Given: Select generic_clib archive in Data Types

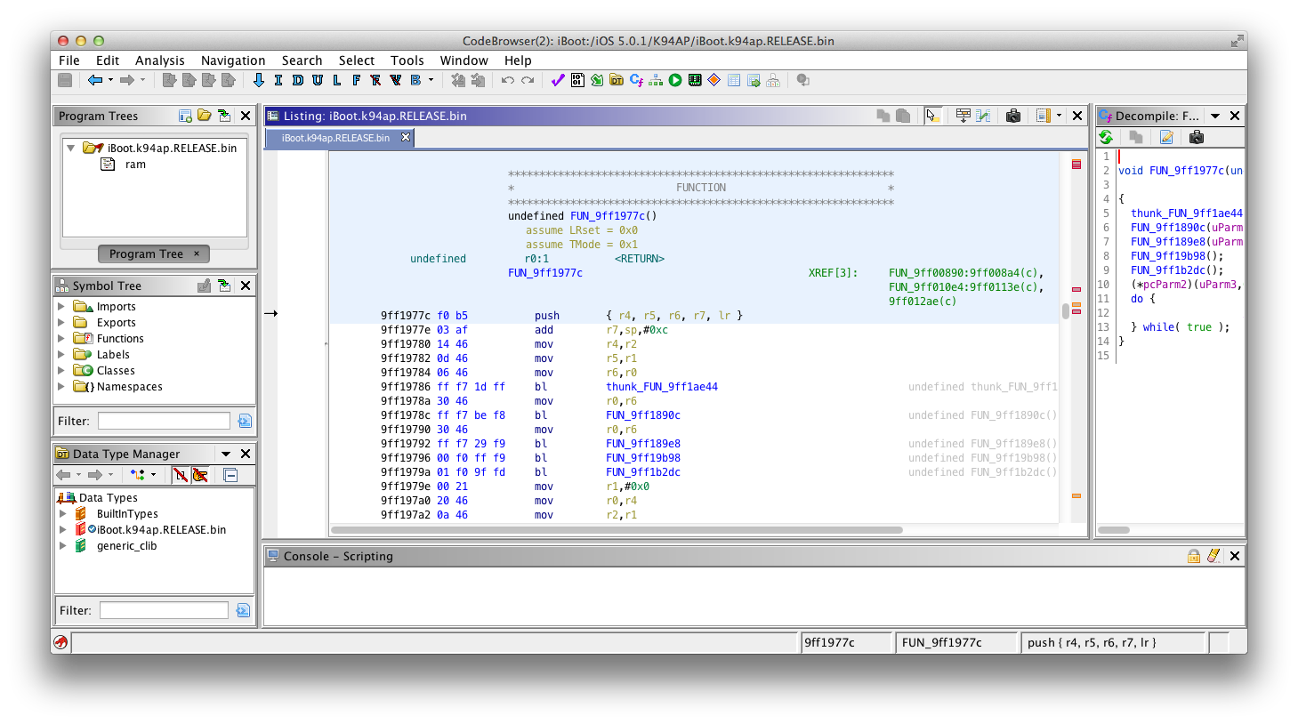Looking at the screenshot, I should (126, 546).
